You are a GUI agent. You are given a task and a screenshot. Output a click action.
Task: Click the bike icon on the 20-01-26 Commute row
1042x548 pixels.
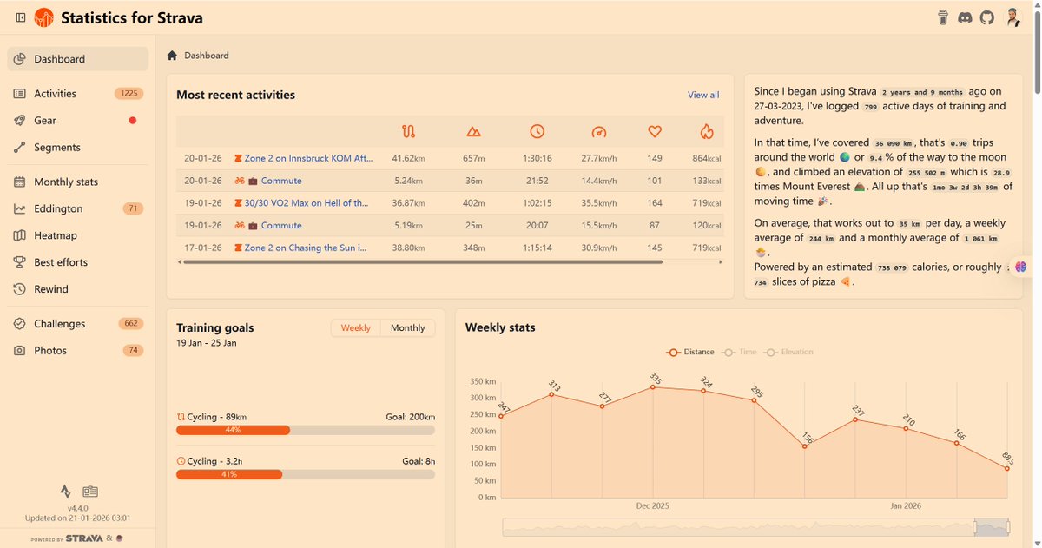coord(238,181)
